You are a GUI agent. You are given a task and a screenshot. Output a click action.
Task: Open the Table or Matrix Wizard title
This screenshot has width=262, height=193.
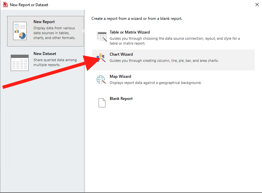click(130, 32)
